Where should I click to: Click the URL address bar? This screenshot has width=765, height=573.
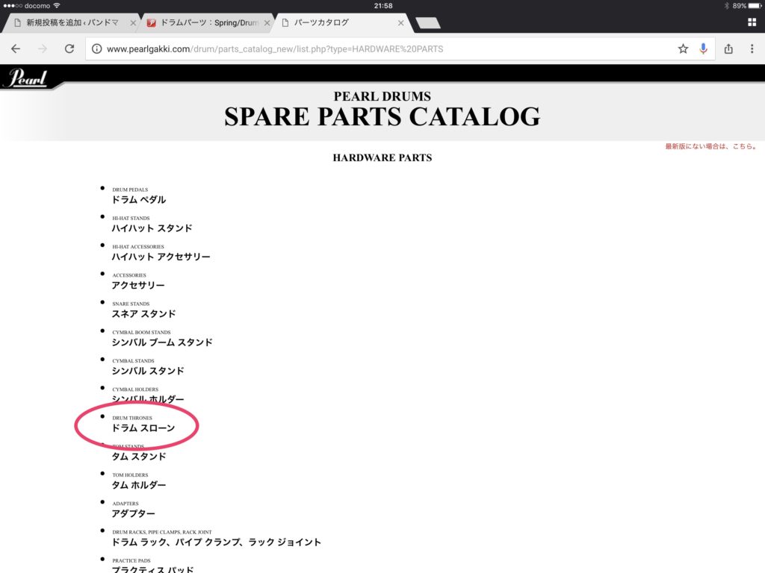374,48
